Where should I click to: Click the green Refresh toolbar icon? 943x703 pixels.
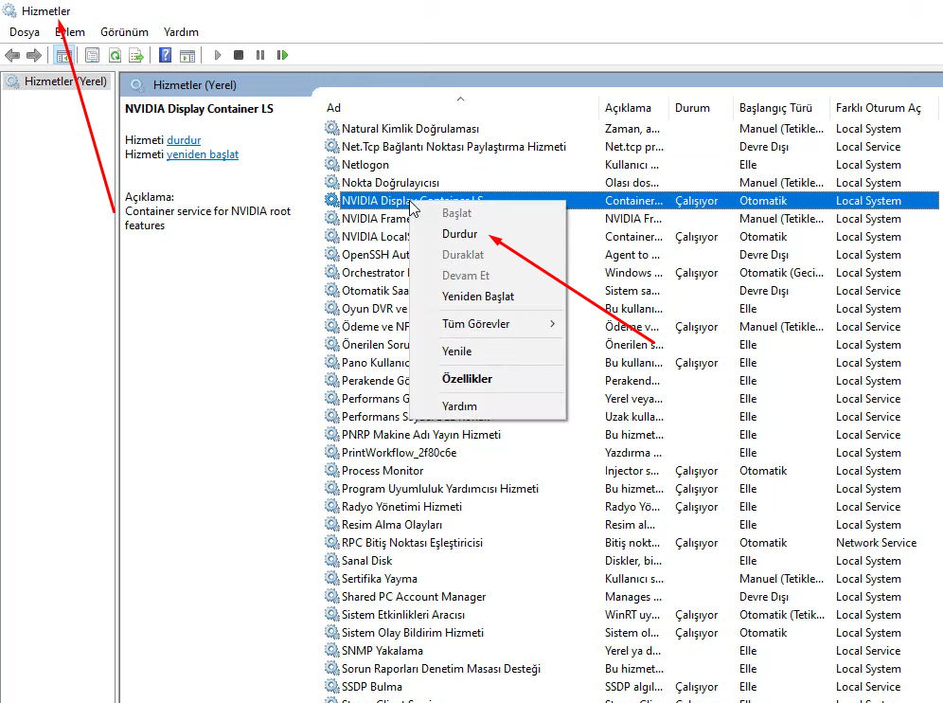coord(115,55)
